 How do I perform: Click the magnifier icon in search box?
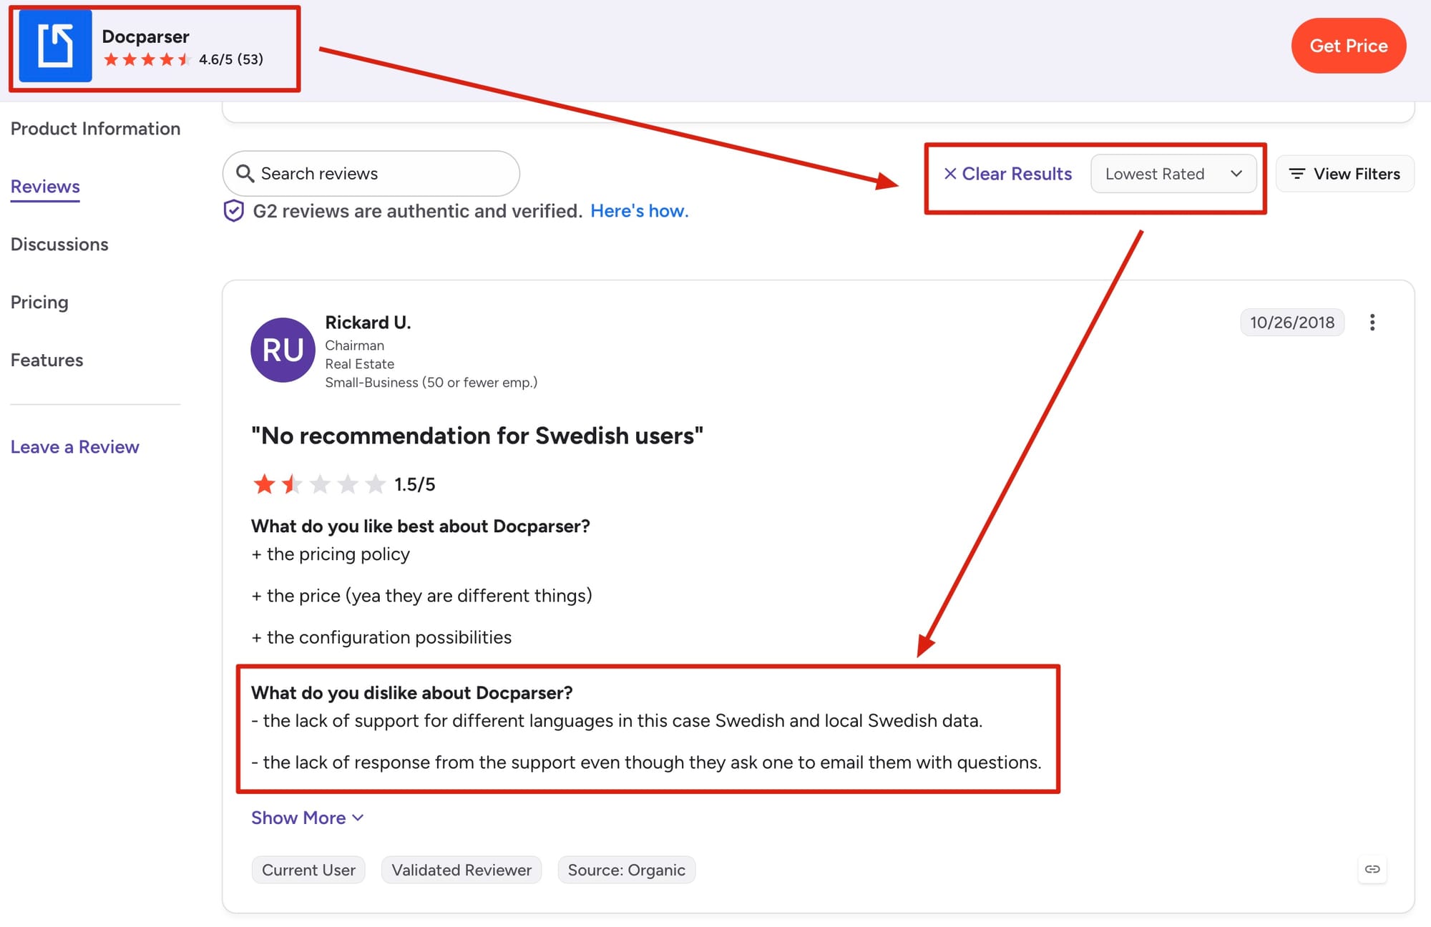coord(245,174)
